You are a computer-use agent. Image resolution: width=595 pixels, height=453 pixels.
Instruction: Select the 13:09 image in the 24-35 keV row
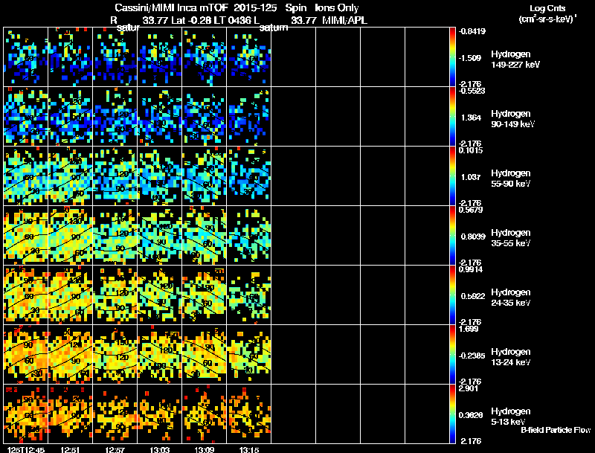click(x=205, y=295)
